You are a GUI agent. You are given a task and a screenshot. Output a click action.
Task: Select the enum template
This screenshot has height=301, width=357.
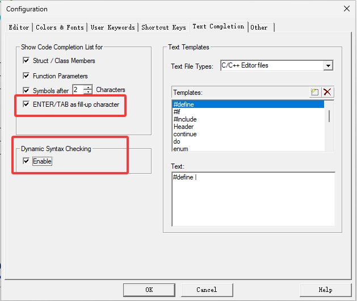[248, 149]
